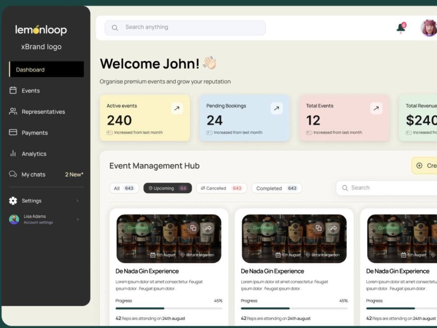Viewport: 437px width, 328px height.
Task: Click the Payments card icon in sidebar
Action: pos(13,132)
